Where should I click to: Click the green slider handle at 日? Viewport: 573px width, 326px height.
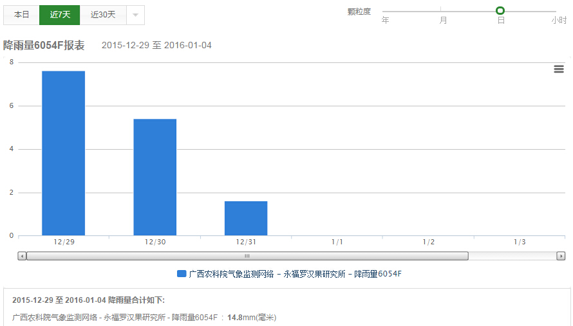pyautogui.click(x=500, y=10)
